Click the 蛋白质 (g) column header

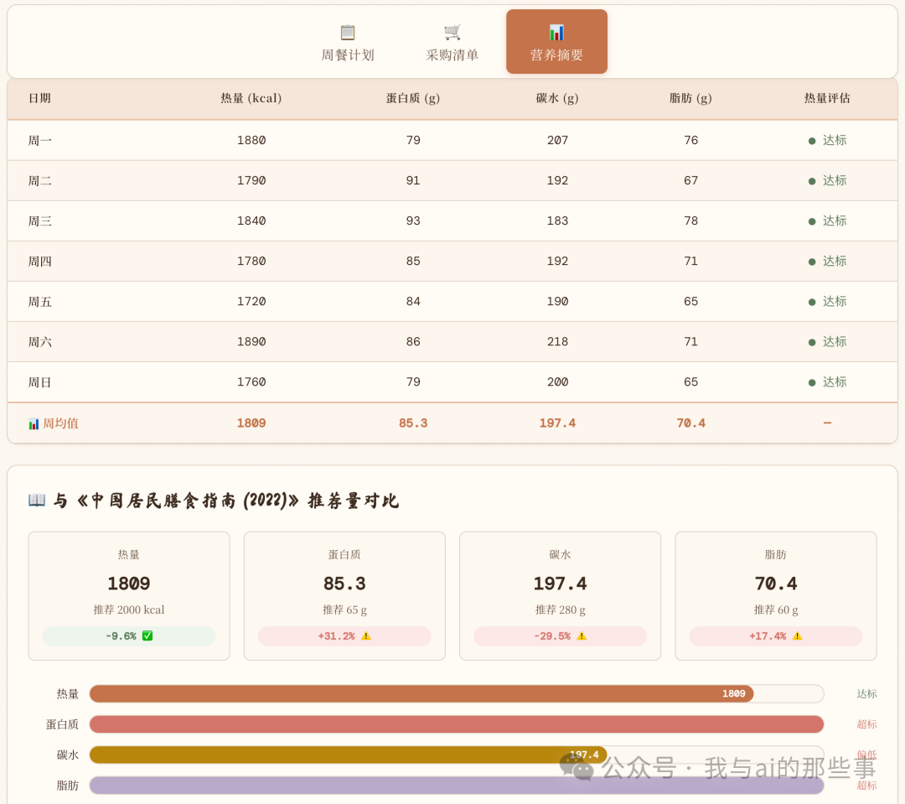click(412, 98)
